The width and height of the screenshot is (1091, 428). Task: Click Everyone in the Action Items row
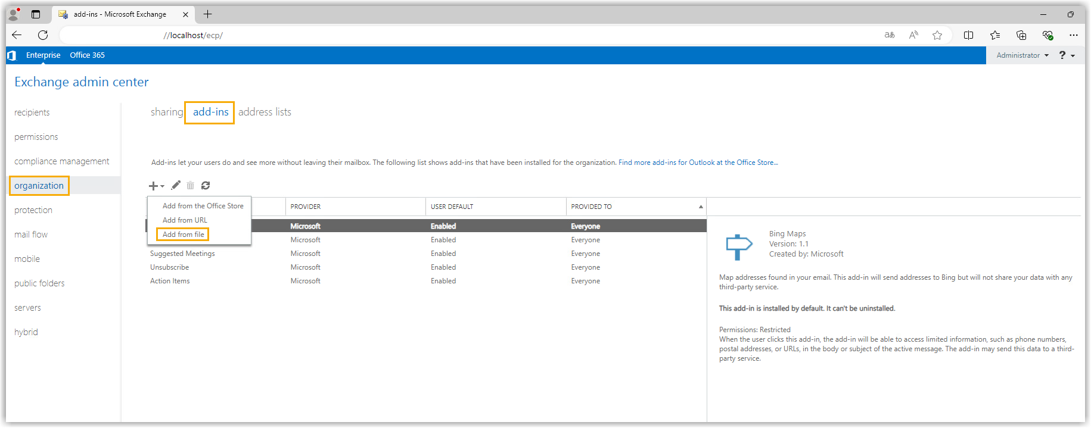pos(586,281)
